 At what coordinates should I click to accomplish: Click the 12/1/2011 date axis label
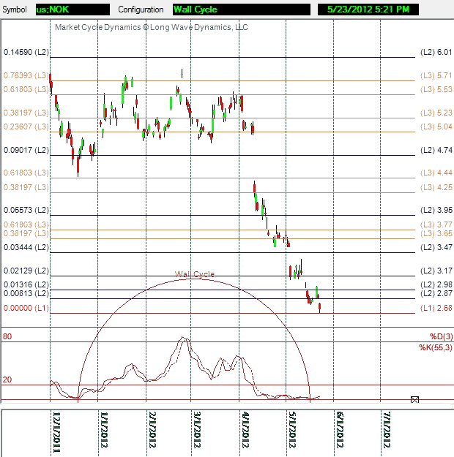(57, 432)
